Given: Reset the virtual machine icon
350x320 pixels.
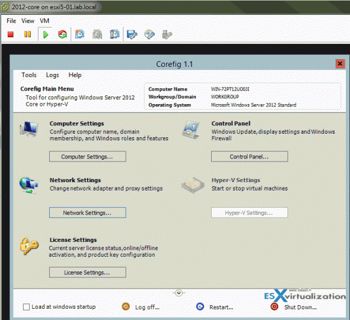Looking at the screenshot, I should (x=62, y=34).
